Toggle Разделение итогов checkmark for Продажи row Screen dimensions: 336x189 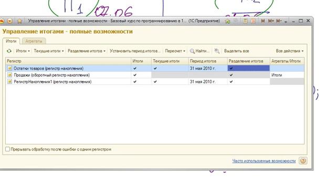(x=231, y=75)
